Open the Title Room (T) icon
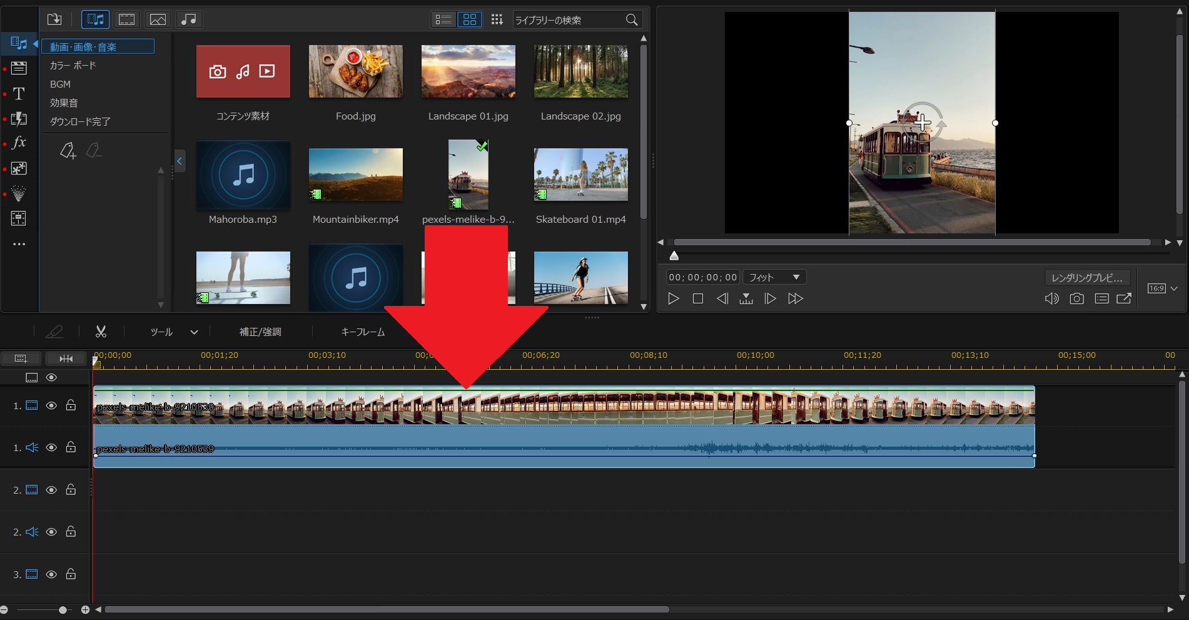The width and height of the screenshot is (1189, 620). tap(19, 93)
